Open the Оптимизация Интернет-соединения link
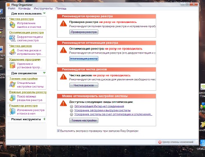The width and height of the screenshot is (205, 157). (99, 106)
